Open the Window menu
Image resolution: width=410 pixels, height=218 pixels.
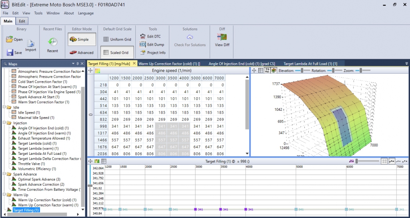tap(53, 13)
